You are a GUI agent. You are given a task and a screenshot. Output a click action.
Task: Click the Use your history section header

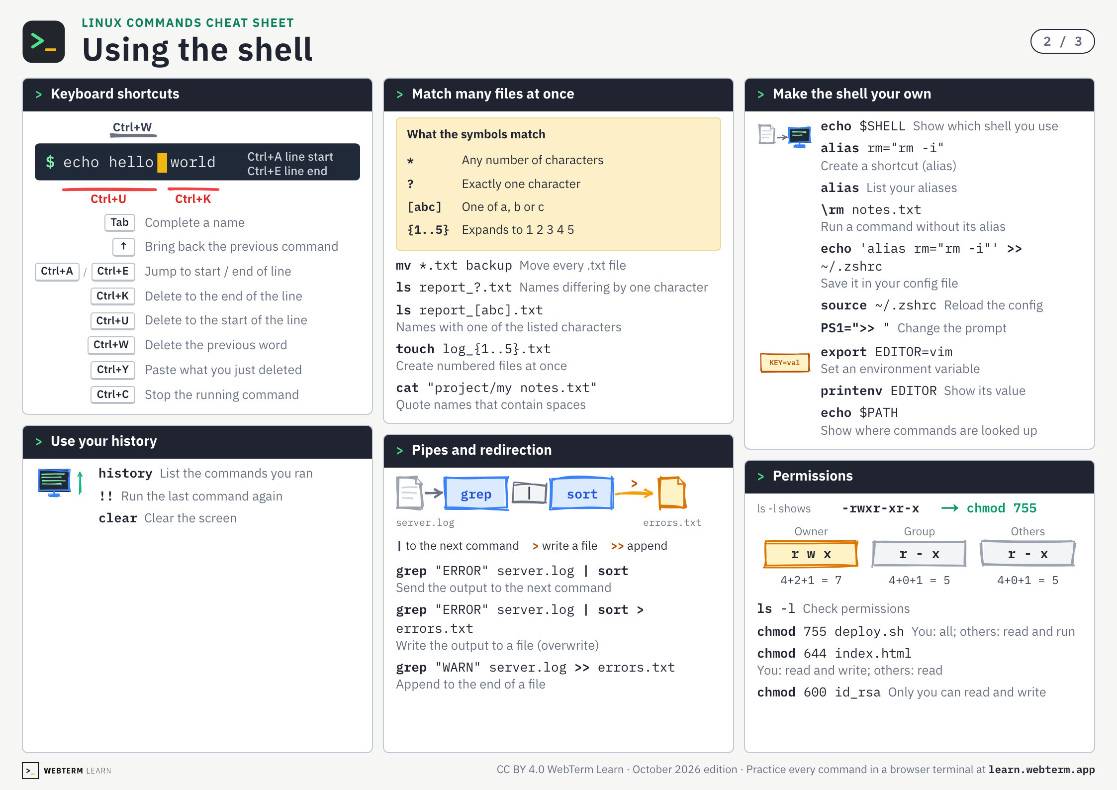point(197,441)
